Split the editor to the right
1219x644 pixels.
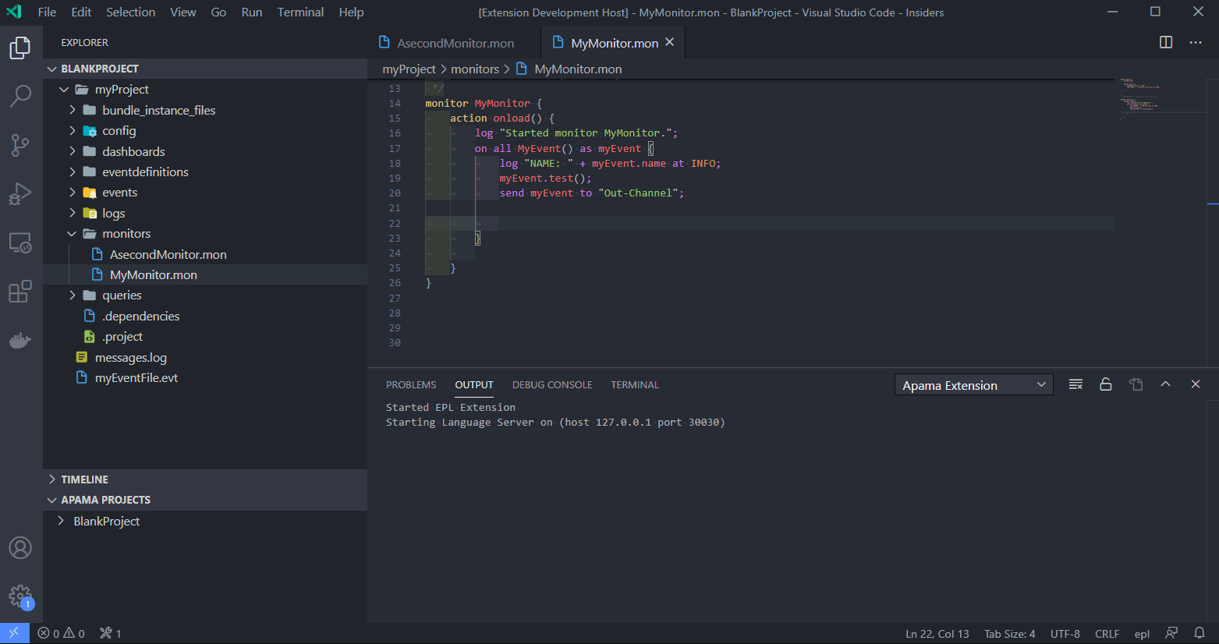pyautogui.click(x=1166, y=43)
